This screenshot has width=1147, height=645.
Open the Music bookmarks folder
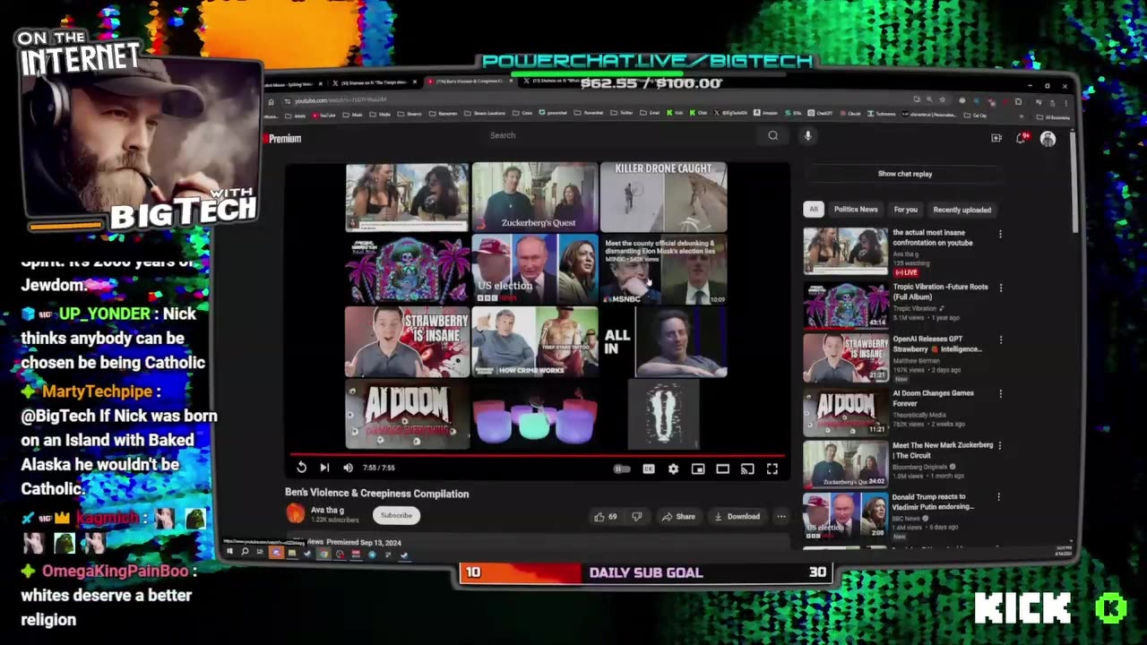(x=353, y=116)
